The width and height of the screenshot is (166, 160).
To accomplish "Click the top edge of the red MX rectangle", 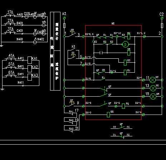I will (113, 25).
